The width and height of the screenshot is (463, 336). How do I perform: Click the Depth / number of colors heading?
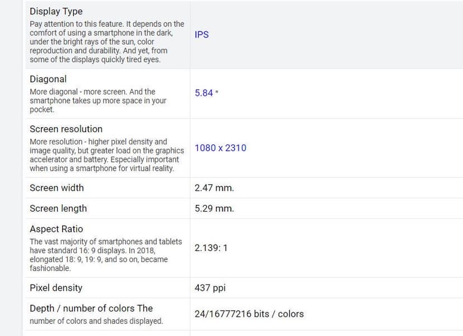point(91,309)
